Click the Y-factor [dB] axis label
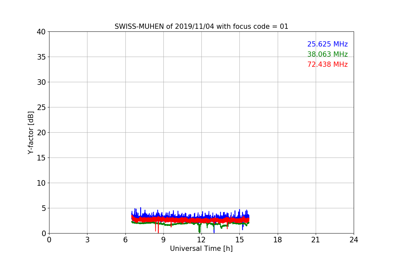393x262 pixels. pos(31,133)
